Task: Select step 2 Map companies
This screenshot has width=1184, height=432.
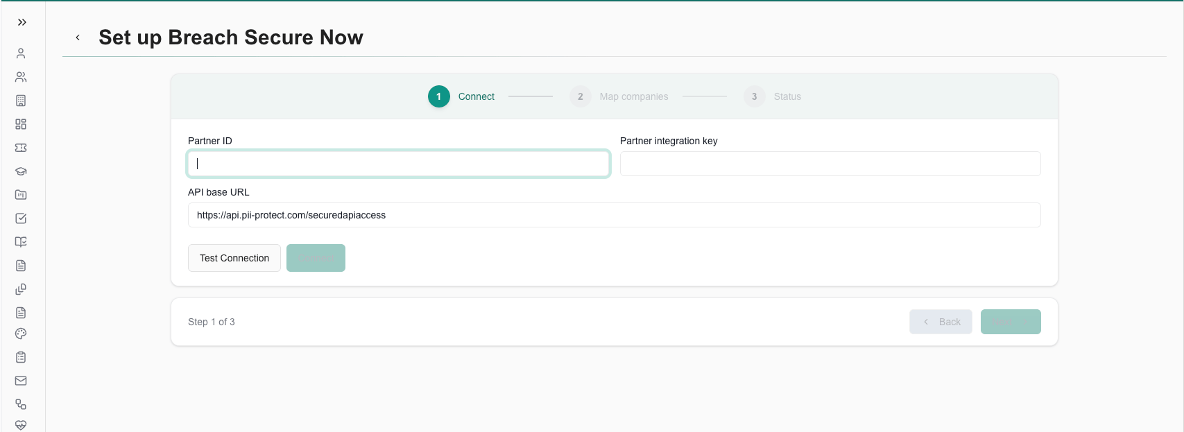Action: coord(619,96)
